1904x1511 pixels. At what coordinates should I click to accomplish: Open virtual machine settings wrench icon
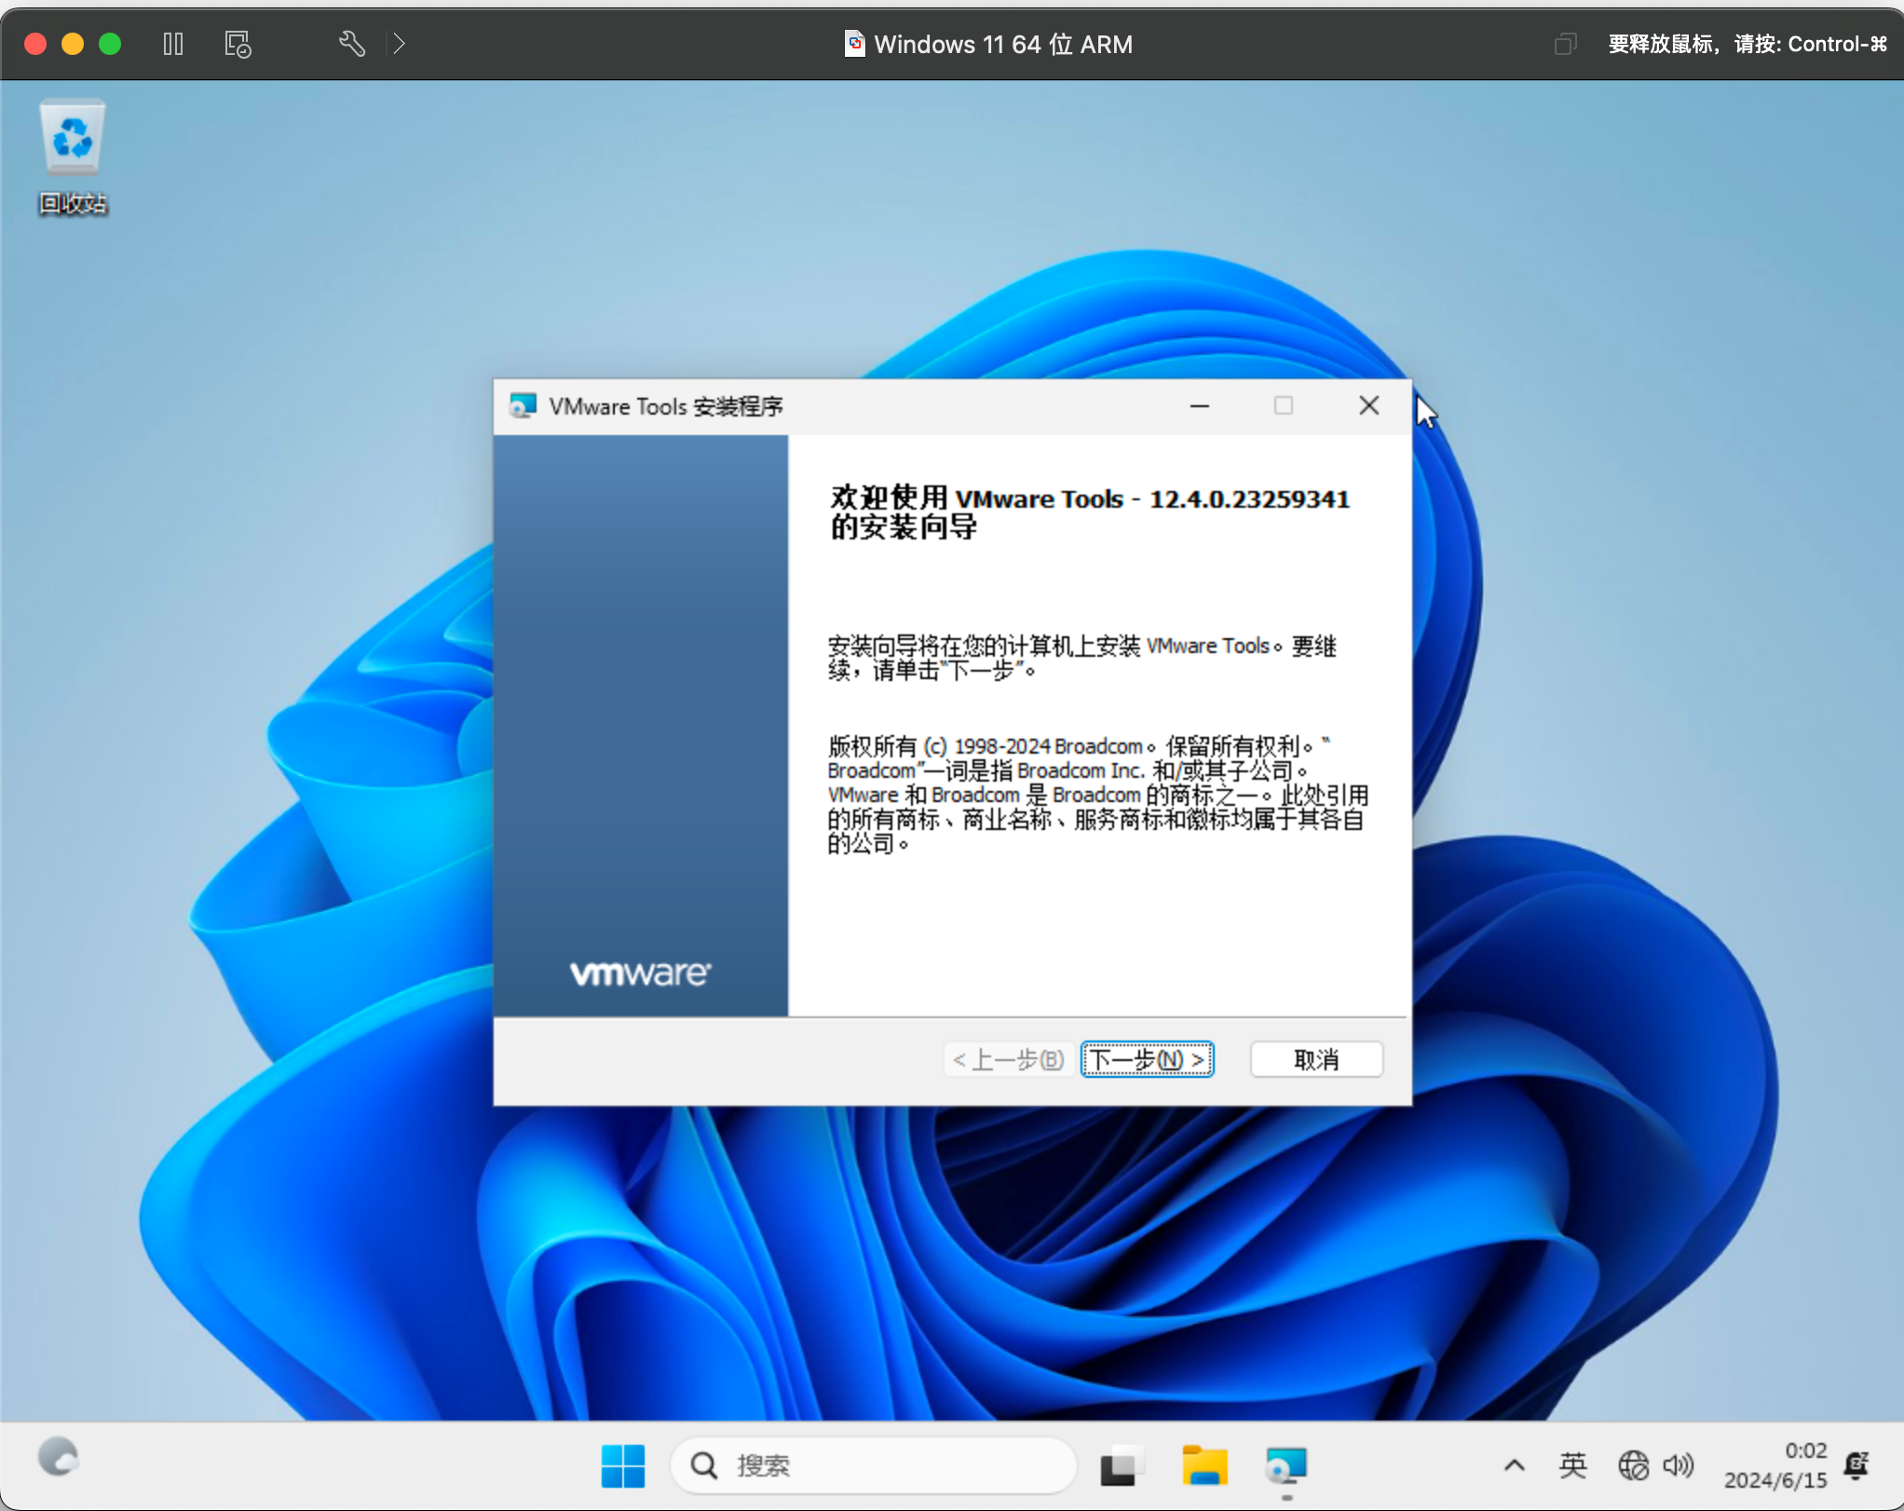click(x=351, y=44)
